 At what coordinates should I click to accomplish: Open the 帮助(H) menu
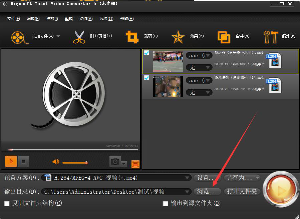point(127,19)
